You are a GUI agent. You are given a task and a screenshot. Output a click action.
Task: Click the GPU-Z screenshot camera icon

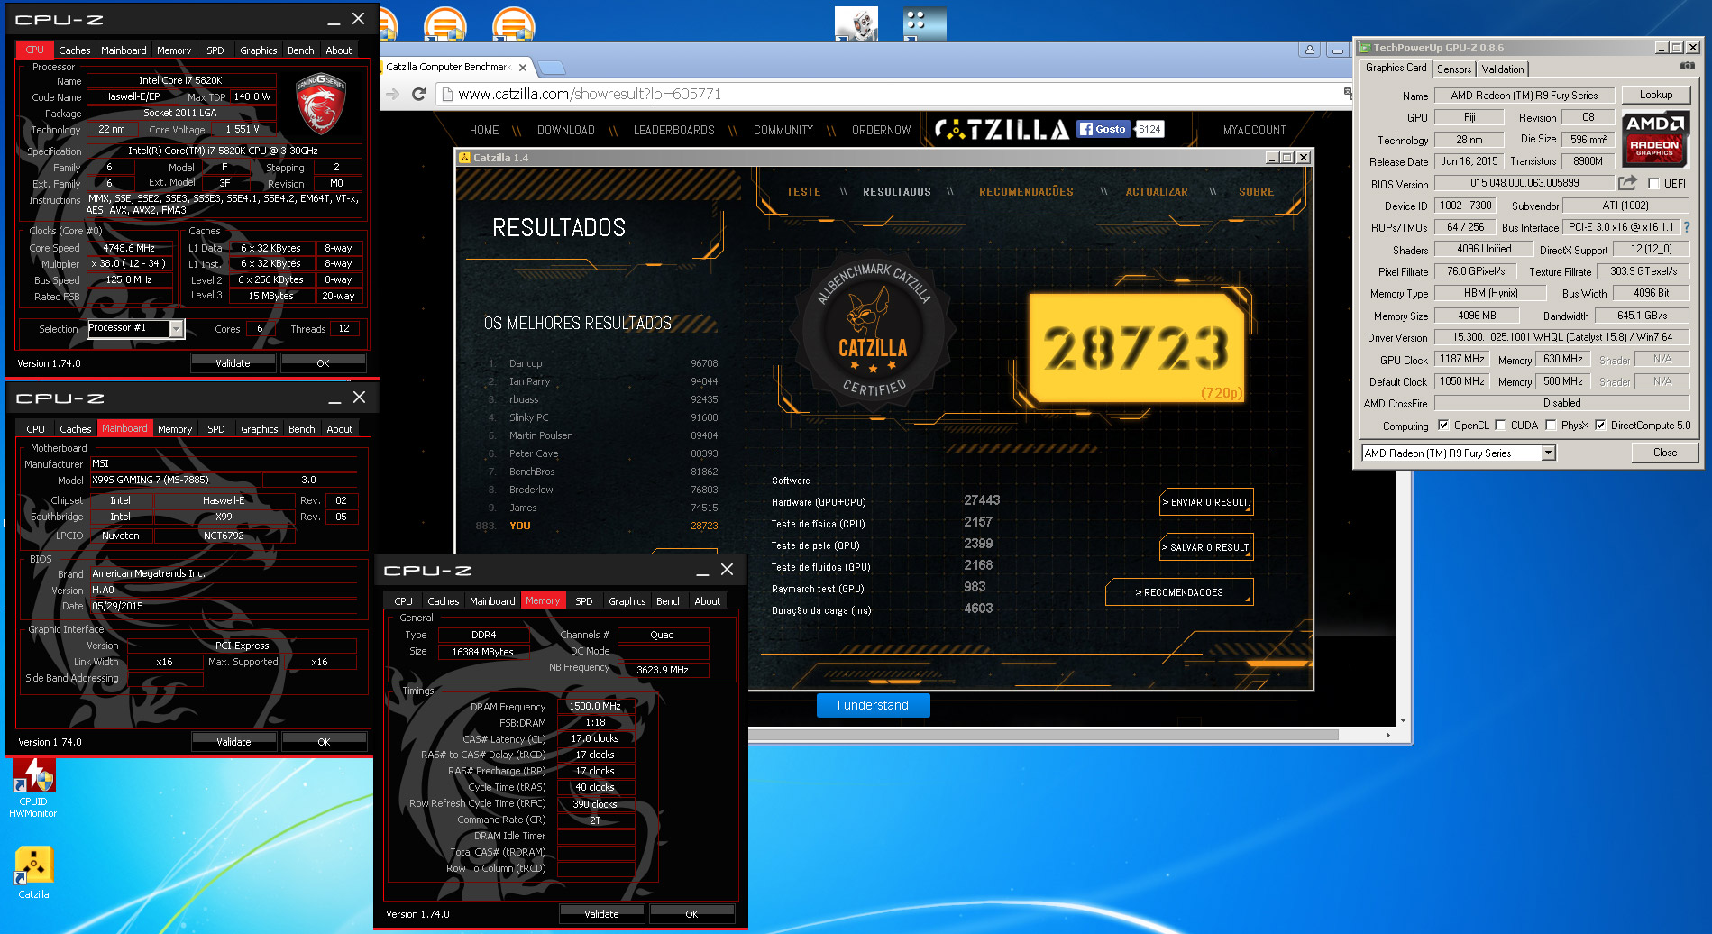tap(1687, 66)
